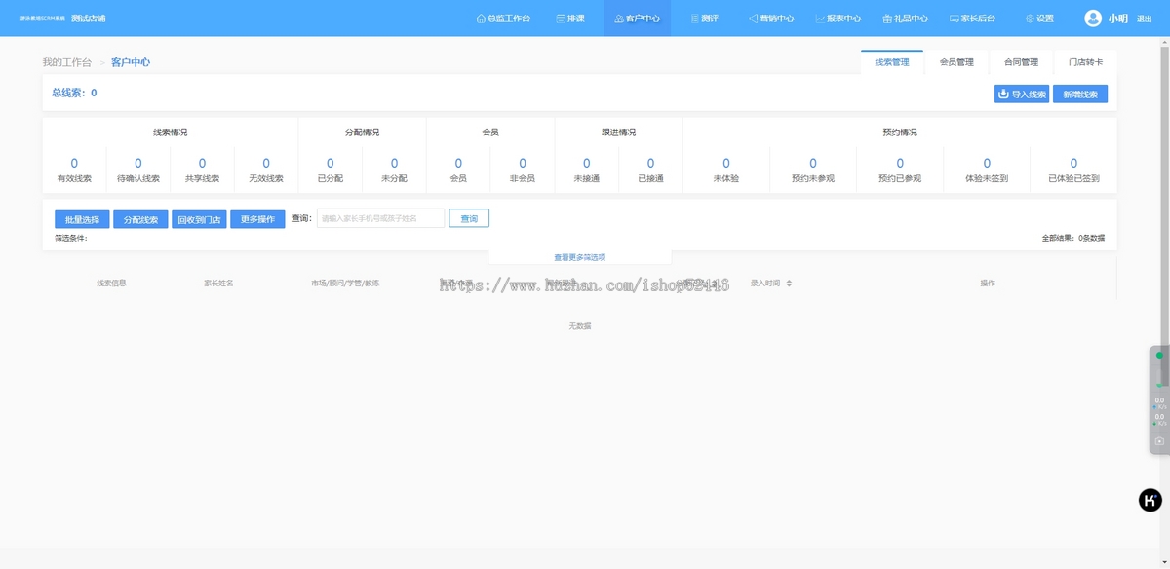Sort by 录入时间 arrow icon
The width and height of the screenshot is (1170, 569).
pos(789,284)
